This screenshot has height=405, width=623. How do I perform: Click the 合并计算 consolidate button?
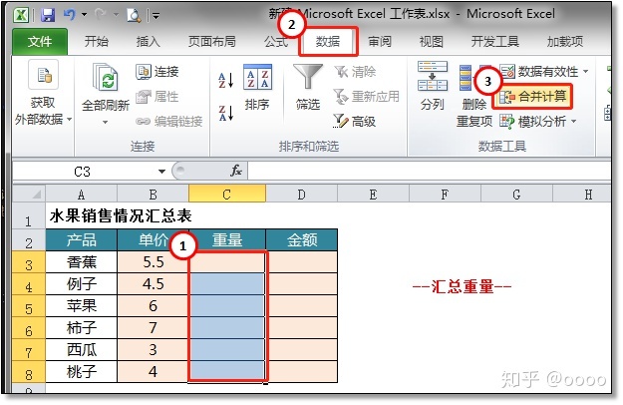tap(532, 97)
